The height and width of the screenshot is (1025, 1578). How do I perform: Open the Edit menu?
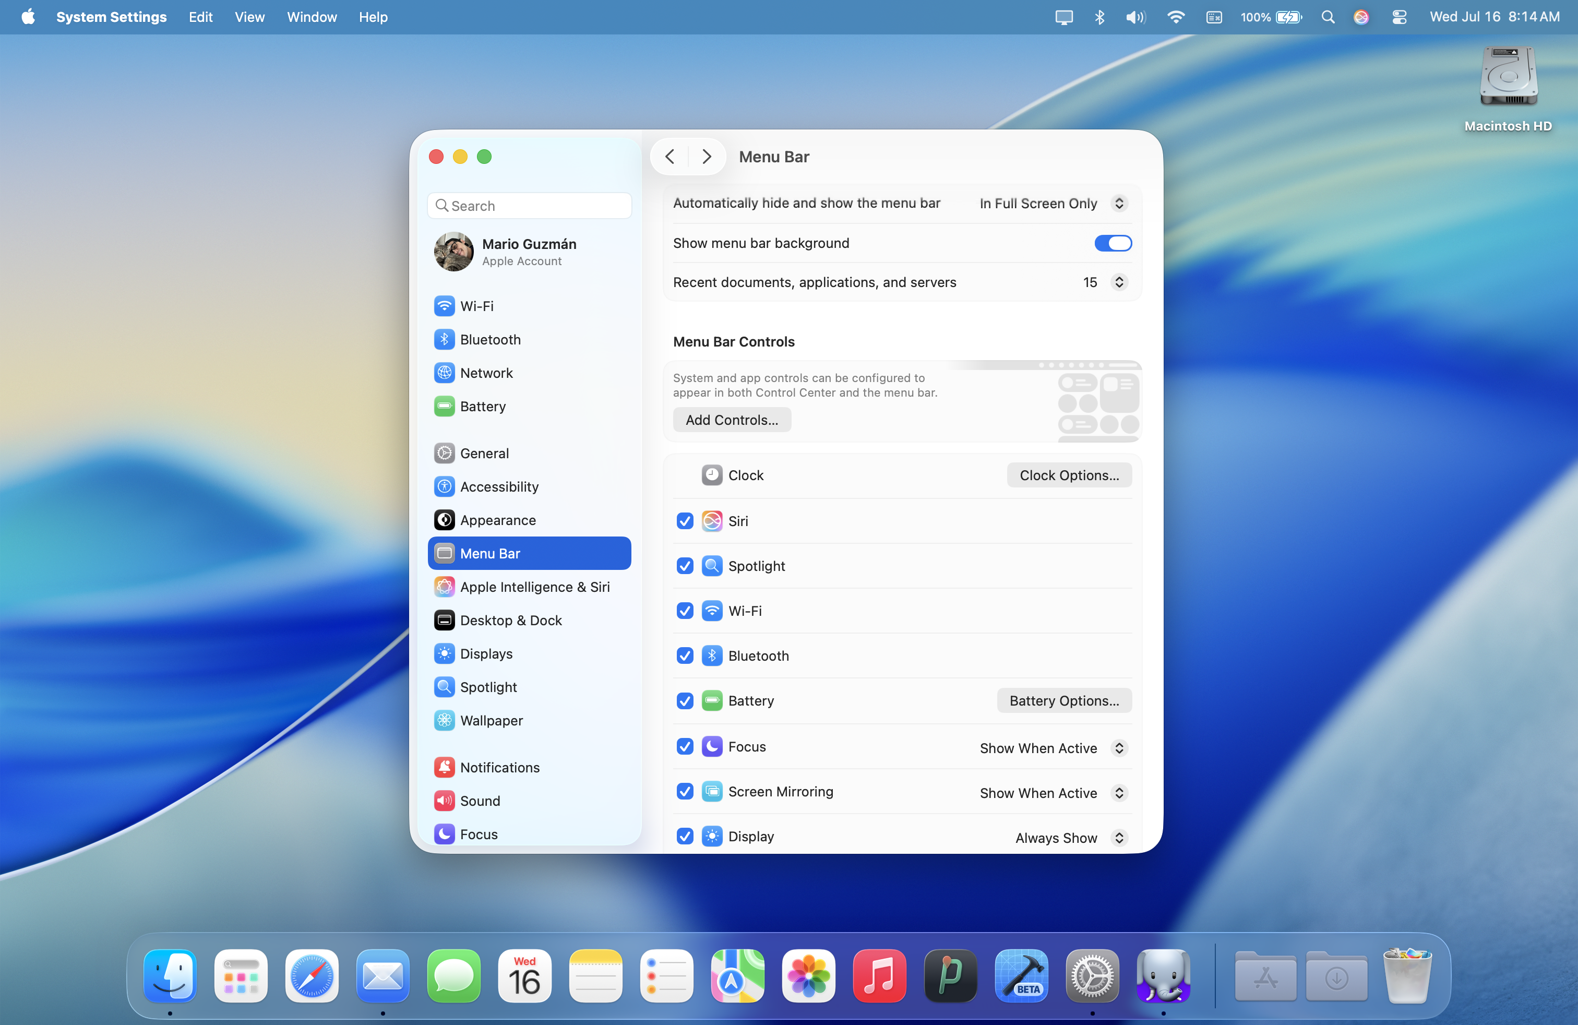pos(201,17)
